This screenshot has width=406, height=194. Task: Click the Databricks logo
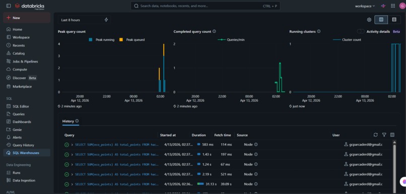tap(30, 6)
